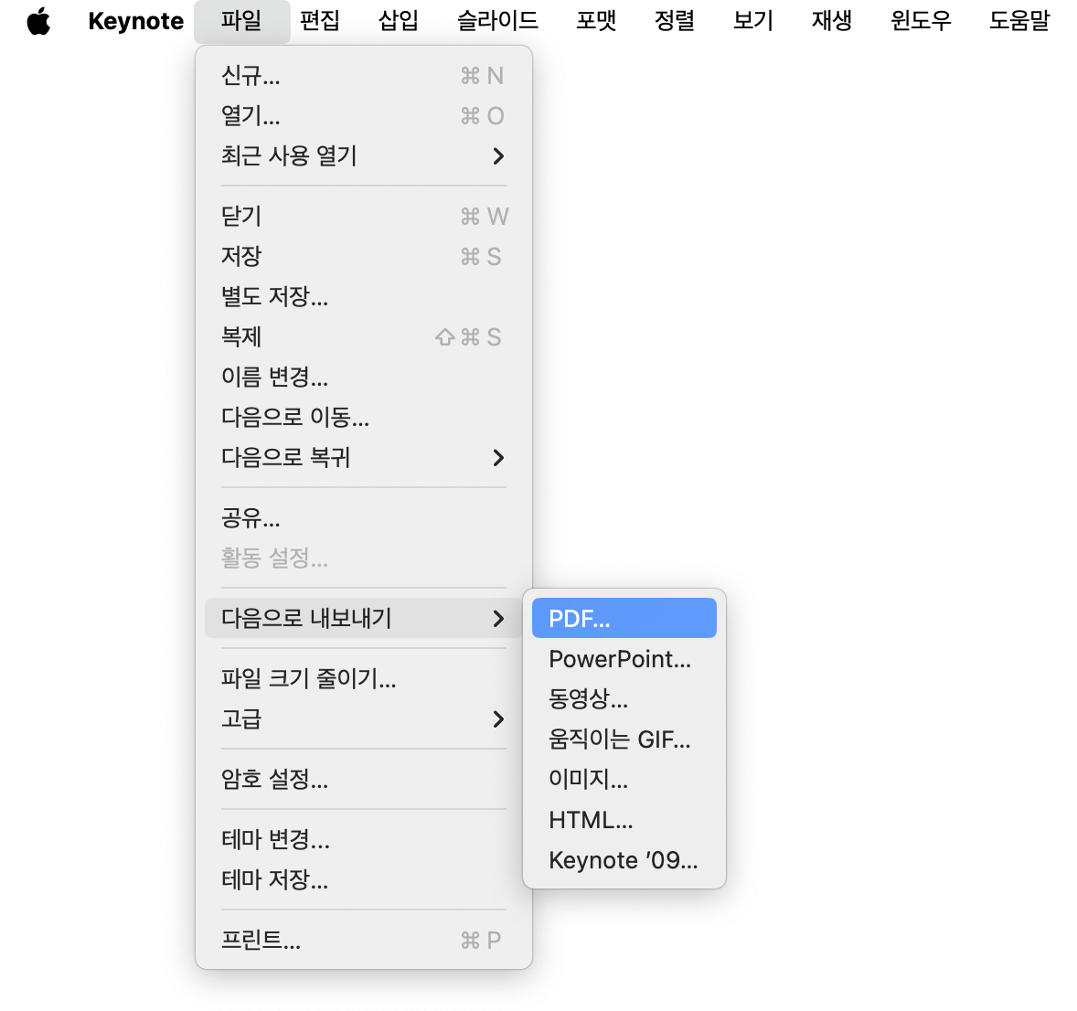Expand the 최근 사용 열기 submenu
This screenshot has width=1077, height=1011.
click(x=363, y=156)
